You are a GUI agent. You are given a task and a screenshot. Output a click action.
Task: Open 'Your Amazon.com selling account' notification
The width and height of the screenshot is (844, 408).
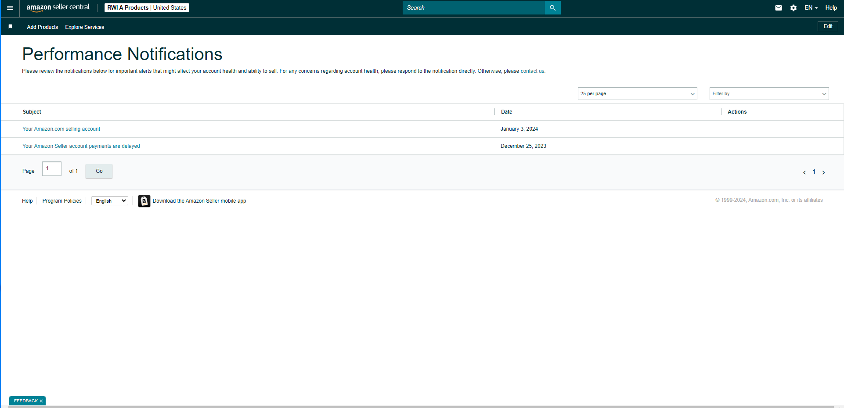[x=61, y=129]
